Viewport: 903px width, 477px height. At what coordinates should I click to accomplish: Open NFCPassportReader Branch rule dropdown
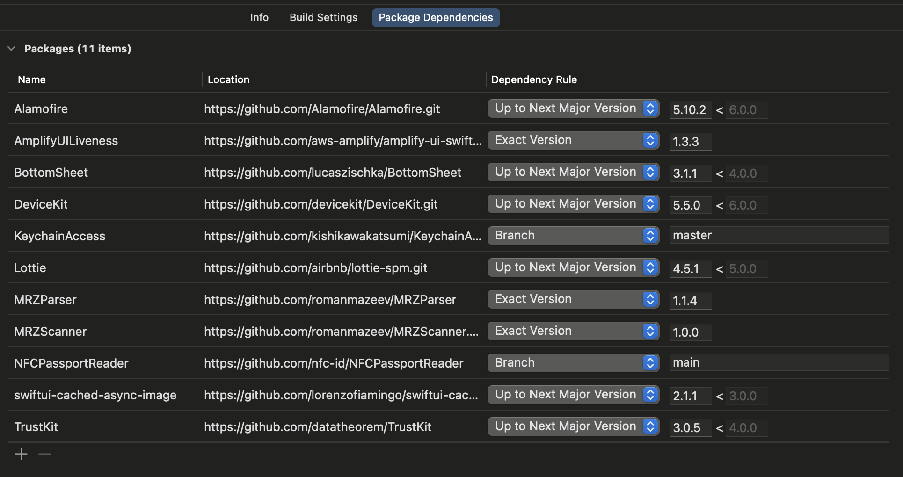573,363
